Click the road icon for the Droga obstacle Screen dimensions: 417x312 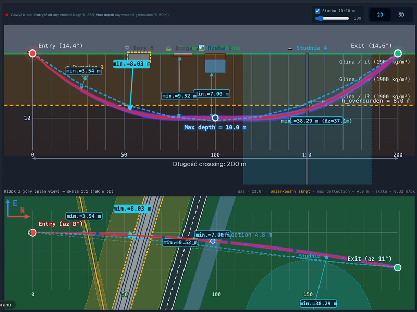[169, 48]
